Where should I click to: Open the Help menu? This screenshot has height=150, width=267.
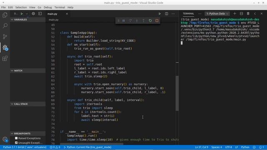coord(71,7)
